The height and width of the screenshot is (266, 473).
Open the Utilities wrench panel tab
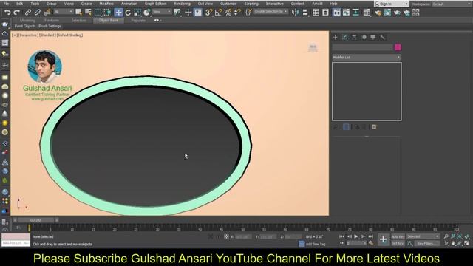pos(383,38)
